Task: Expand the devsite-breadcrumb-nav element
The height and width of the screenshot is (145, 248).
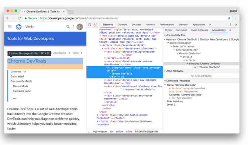Action: (105, 61)
